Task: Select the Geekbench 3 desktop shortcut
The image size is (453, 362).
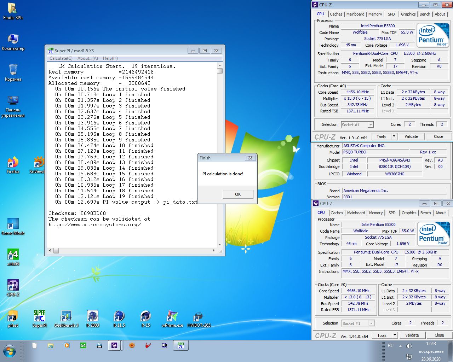Action: (x=66, y=319)
